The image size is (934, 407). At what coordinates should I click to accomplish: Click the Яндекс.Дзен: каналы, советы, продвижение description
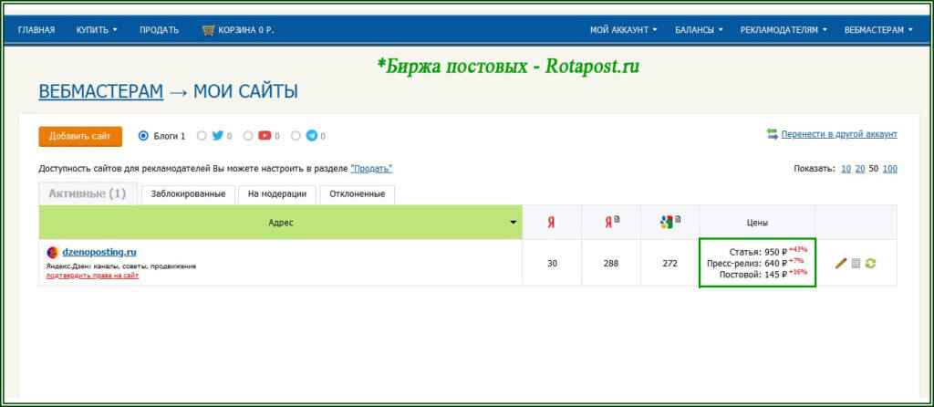coord(121,266)
